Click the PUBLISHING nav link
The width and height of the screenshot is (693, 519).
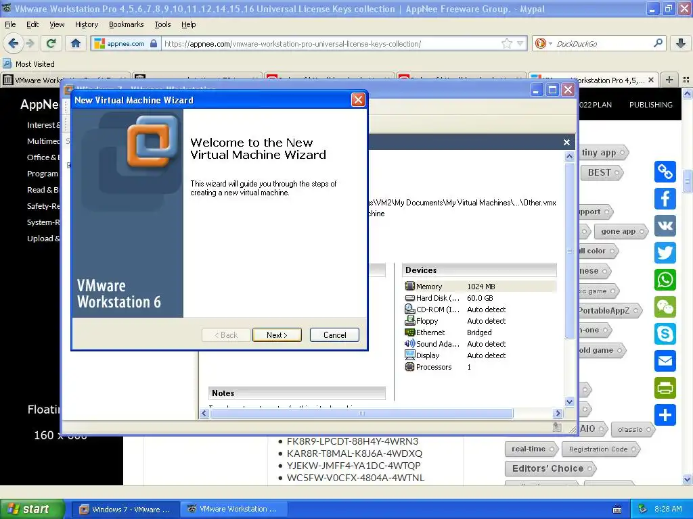coord(650,105)
